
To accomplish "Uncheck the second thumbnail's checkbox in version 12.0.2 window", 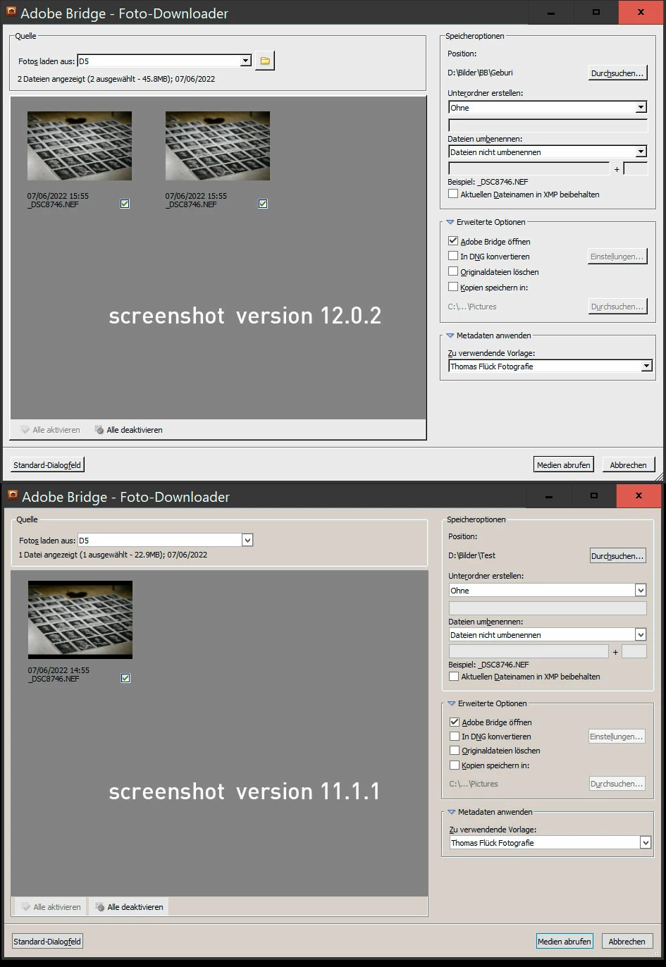I will [x=263, y=204].
